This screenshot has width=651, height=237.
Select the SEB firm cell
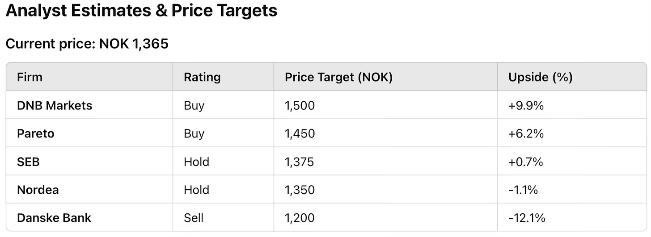pos(28,162)
